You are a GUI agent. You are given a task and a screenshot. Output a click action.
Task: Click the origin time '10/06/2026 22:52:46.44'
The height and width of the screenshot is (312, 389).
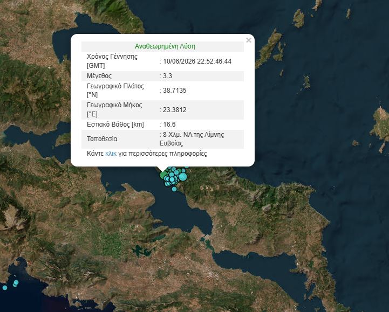197,61
